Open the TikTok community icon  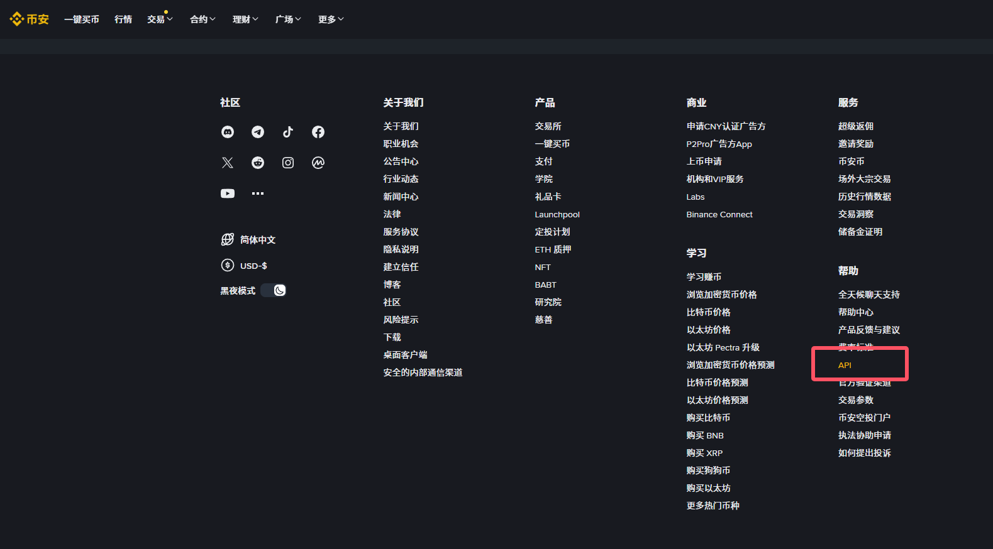[x=288, y=132]
